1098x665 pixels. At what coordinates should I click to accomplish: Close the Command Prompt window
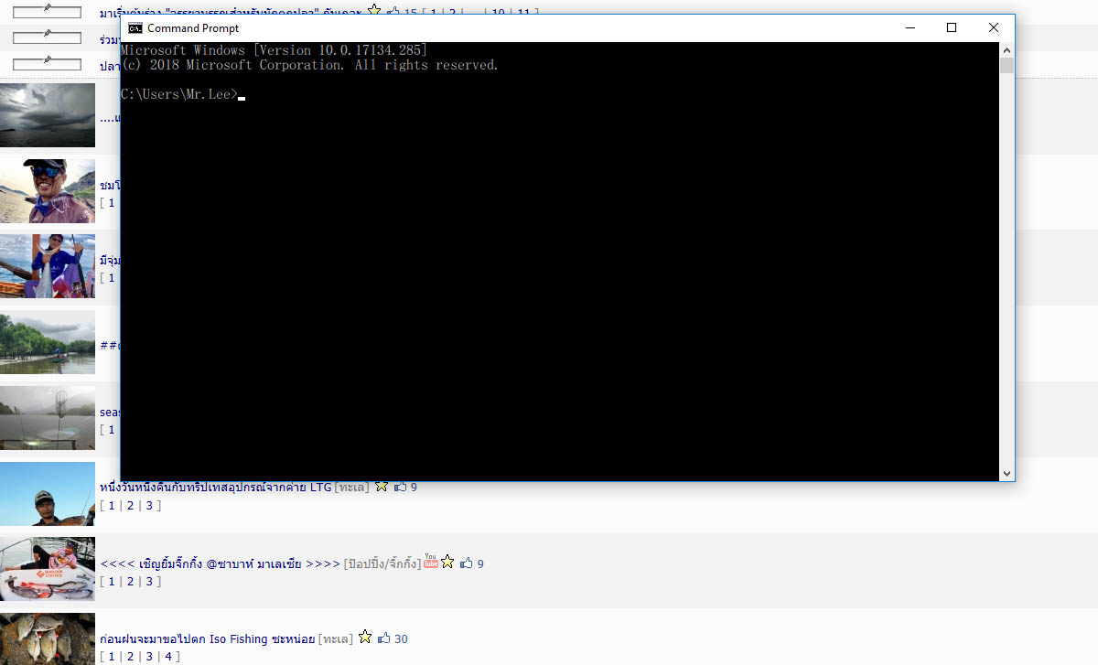(994, 28)
